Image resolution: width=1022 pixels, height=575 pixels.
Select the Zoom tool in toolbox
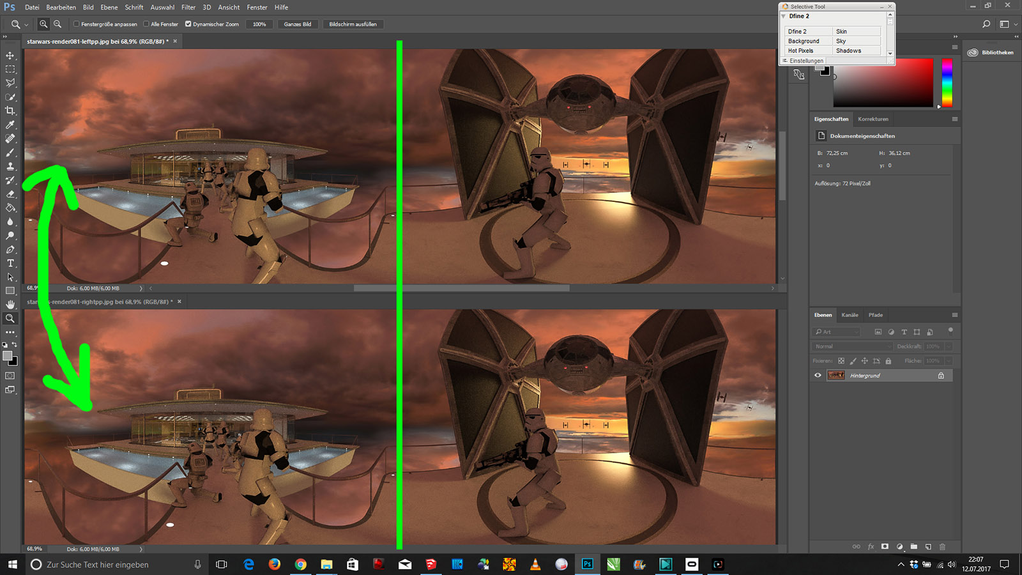[10, 318]
